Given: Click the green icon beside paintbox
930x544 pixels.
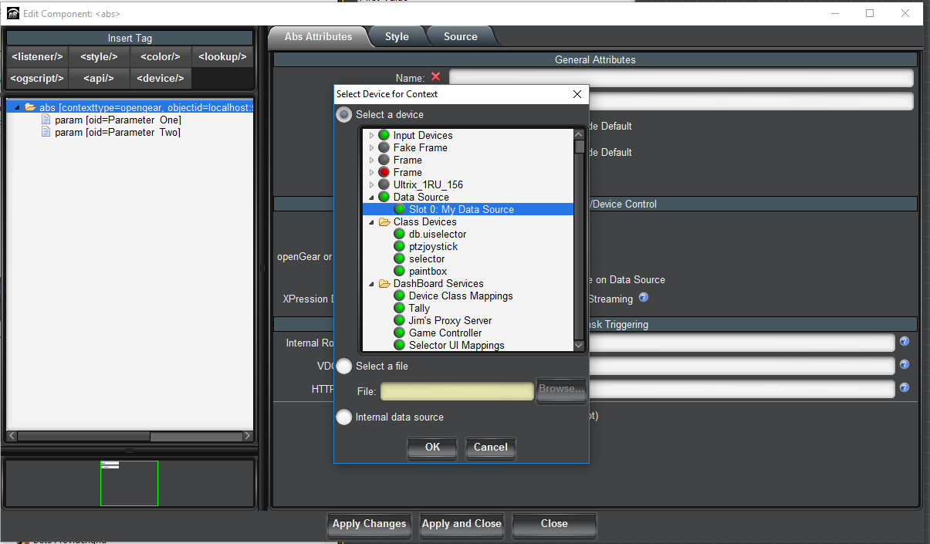Looking at the screenshot, I should pyautogui.click(x=399, y=271).
